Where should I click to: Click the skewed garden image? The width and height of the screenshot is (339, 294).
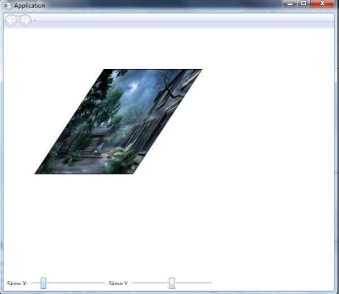click(118, 122)
